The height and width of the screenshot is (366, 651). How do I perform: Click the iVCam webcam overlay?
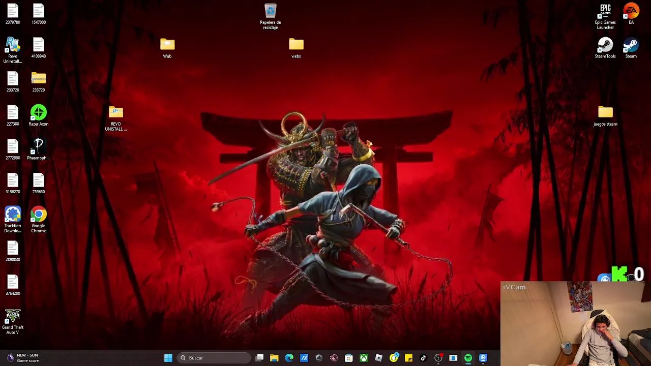coord(576,324)
